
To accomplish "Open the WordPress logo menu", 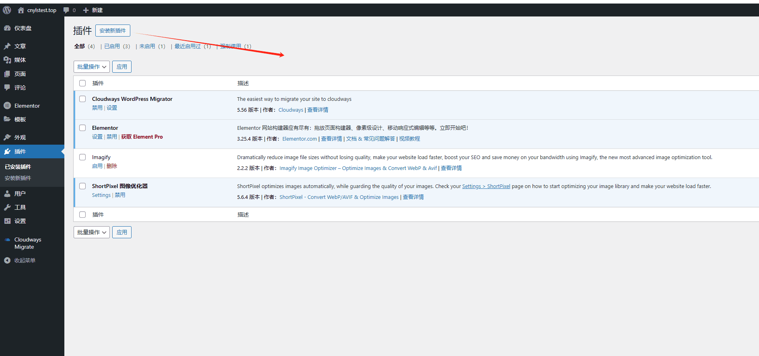I will tap(7, 10).
